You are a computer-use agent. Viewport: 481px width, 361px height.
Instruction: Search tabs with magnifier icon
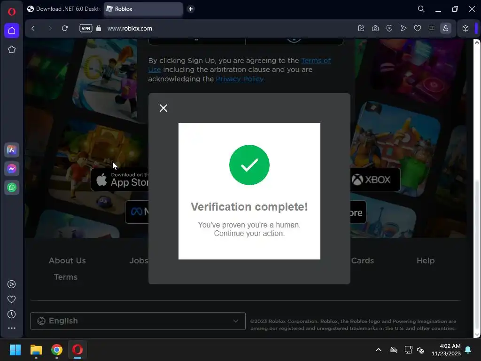(421, 9)
